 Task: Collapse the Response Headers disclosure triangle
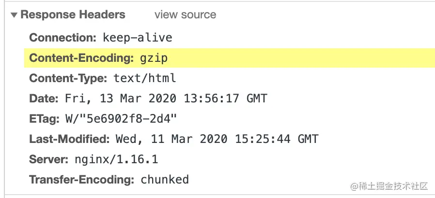pos(14,15)
